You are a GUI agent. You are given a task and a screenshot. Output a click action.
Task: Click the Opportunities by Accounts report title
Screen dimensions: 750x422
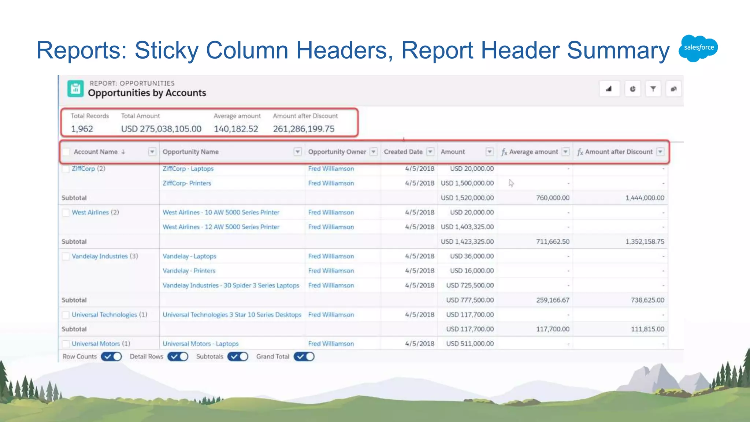coord(147,93)
